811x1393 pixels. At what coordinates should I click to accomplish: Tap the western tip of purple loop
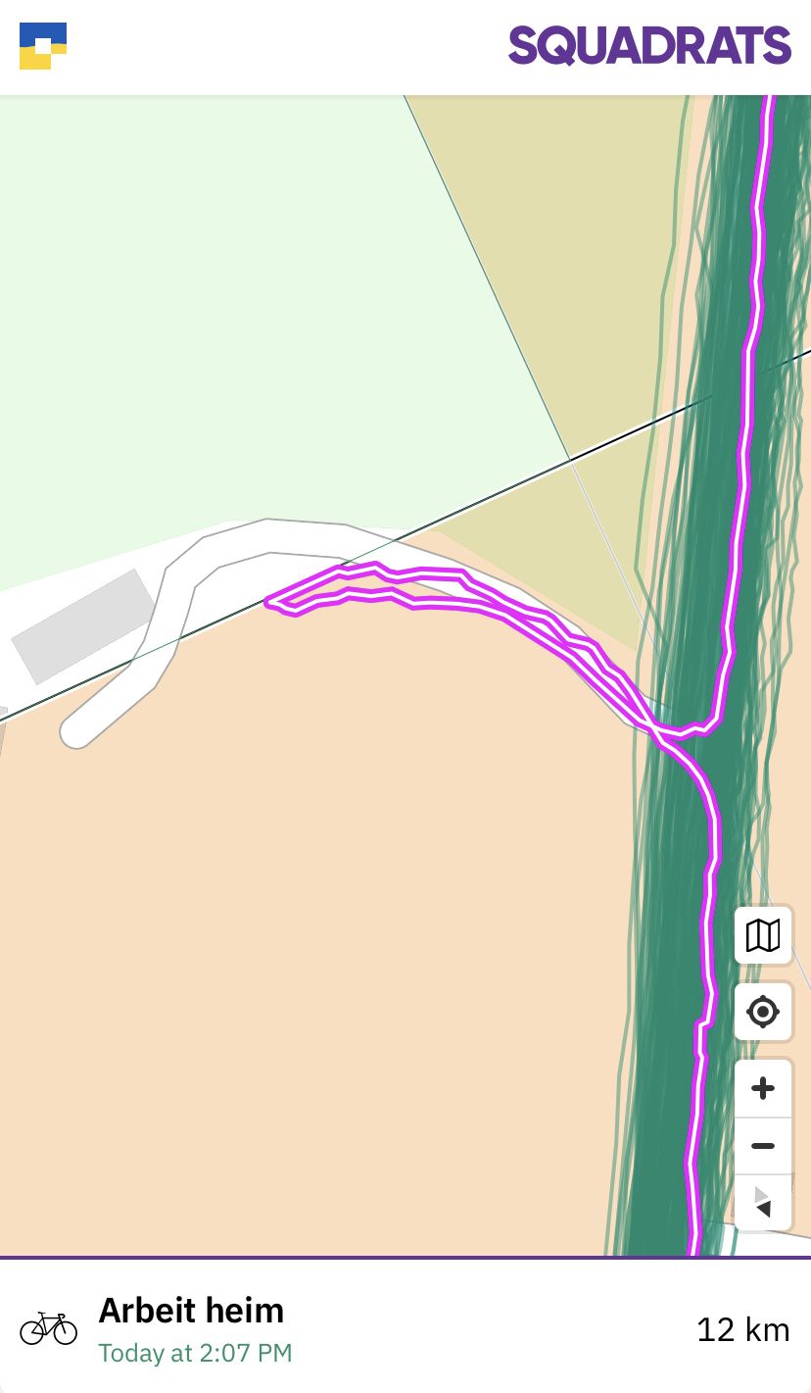(271, 603)
